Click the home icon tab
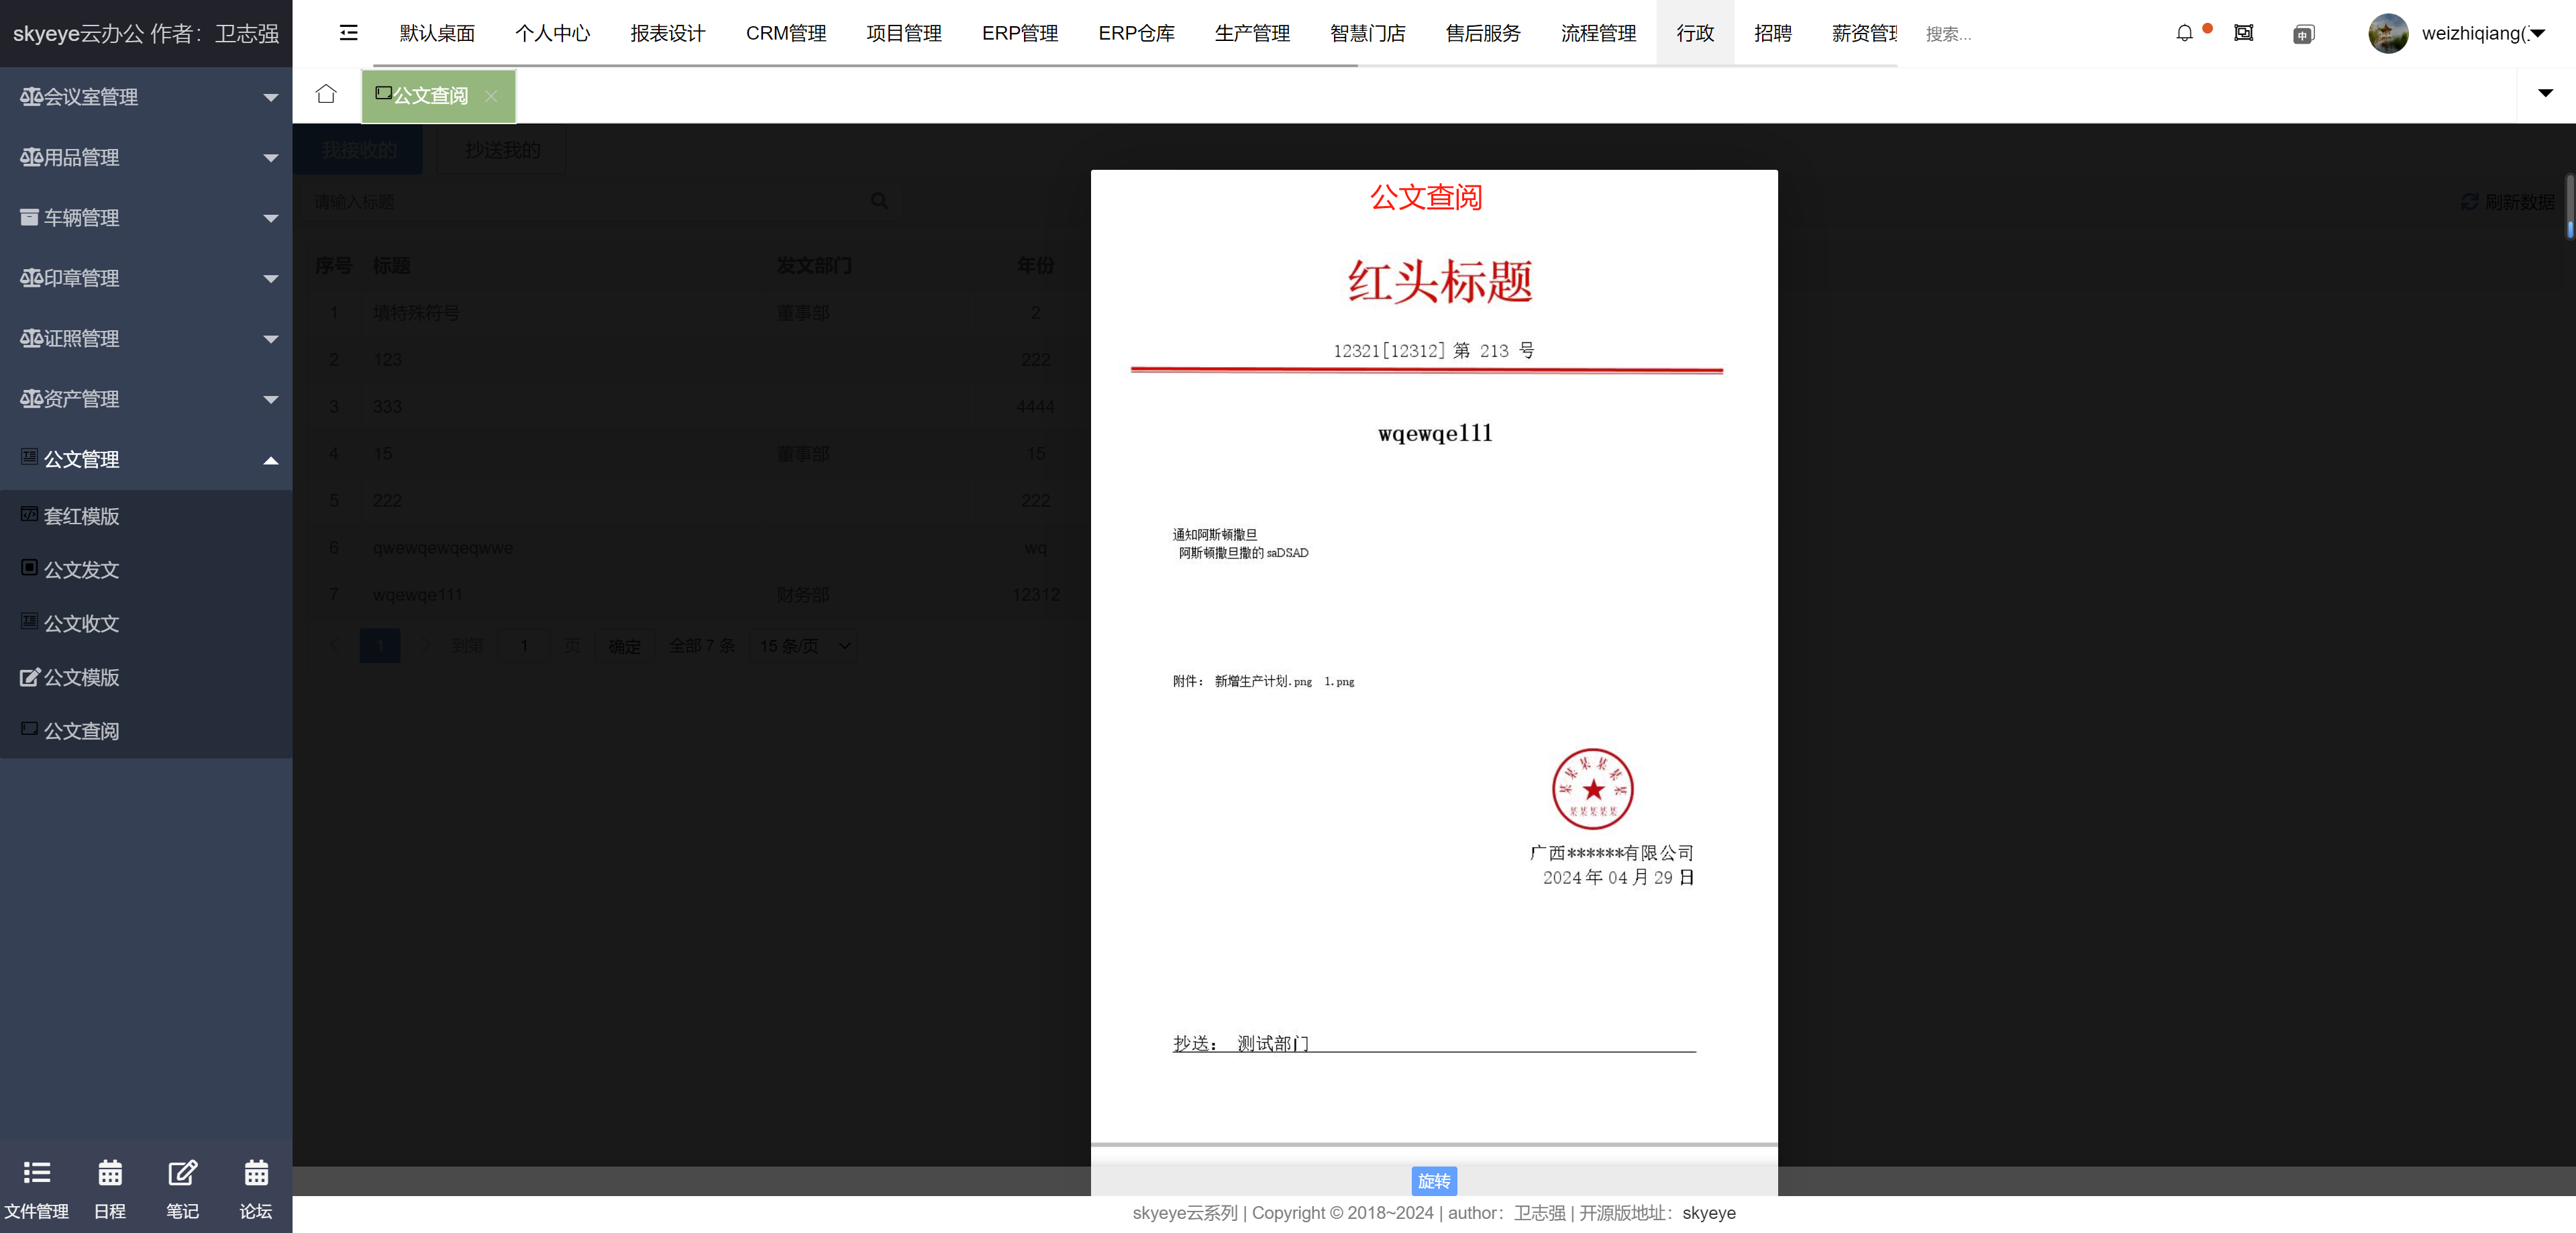This screenshot has width=2576, height=1233. coord(326,94)
